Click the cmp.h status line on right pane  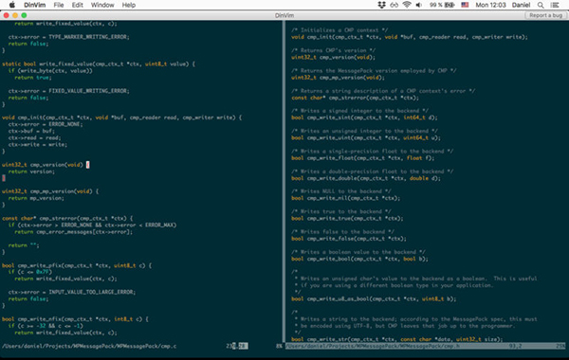click(425, 346)
